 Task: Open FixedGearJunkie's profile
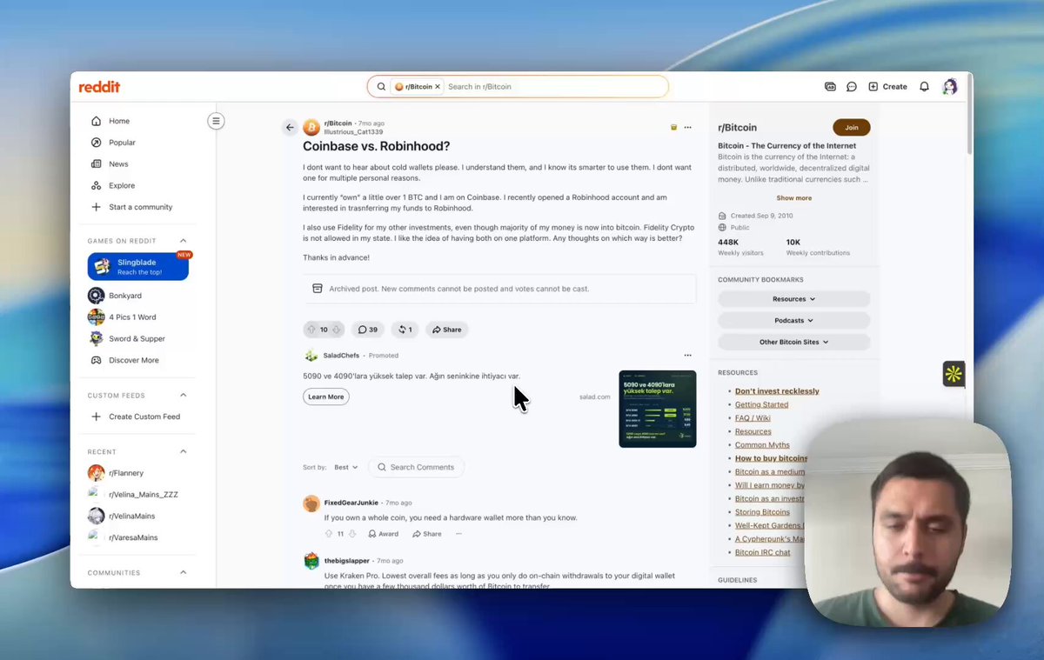351,503
